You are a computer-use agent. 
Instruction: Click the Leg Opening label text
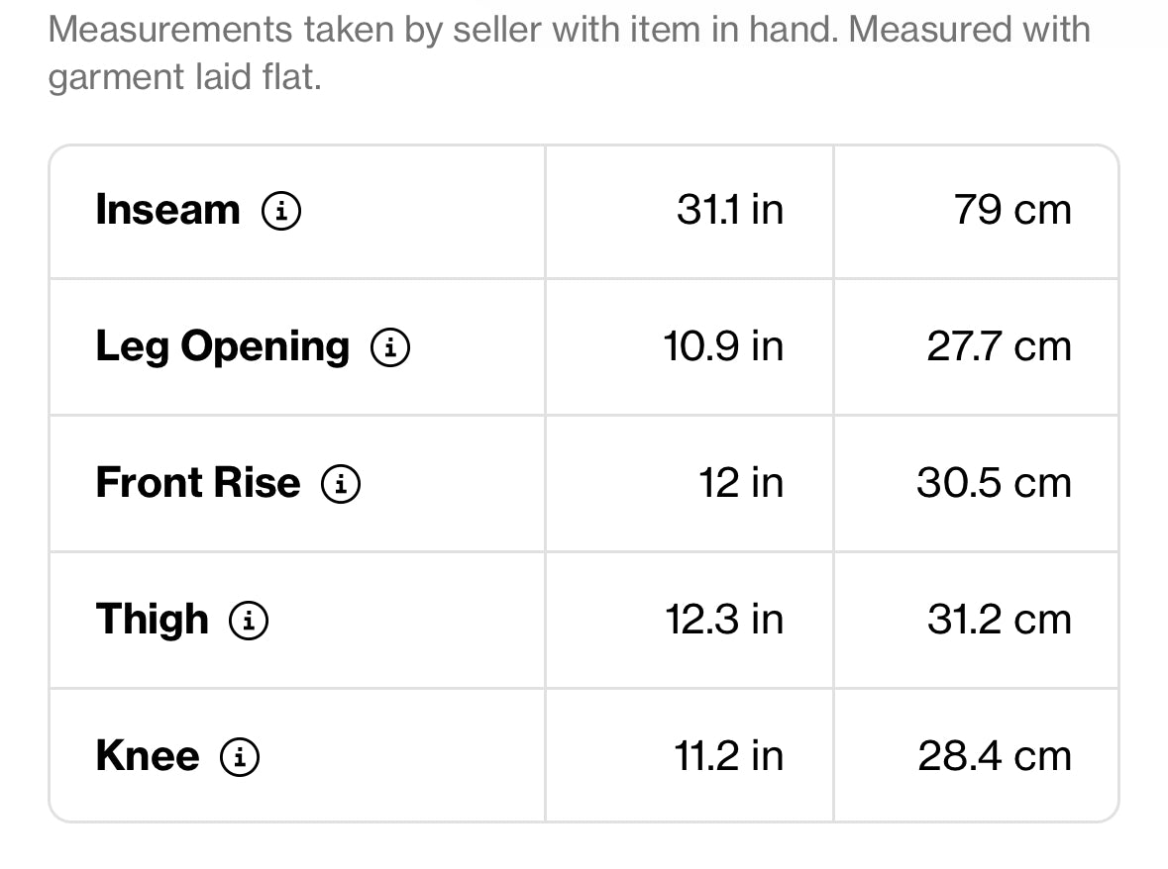(222, 347)
